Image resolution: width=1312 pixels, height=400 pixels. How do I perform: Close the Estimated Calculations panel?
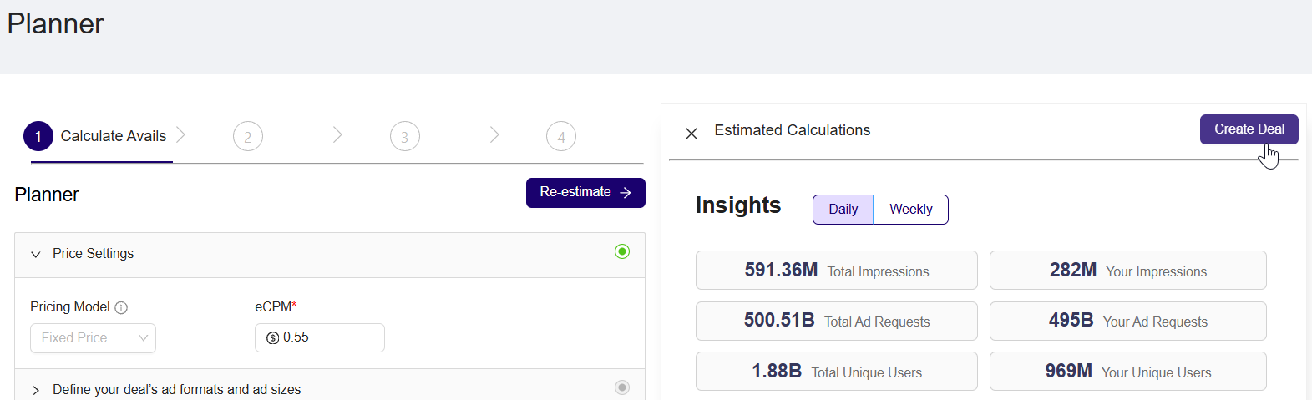691,133
